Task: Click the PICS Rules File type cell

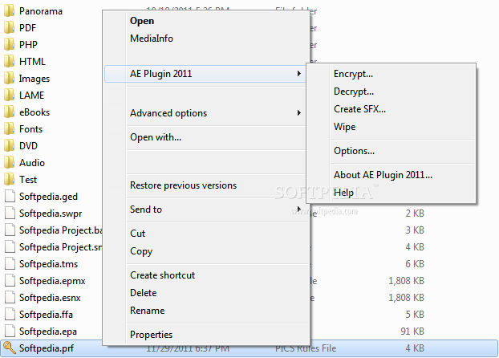Action: (x=306, y=348)
